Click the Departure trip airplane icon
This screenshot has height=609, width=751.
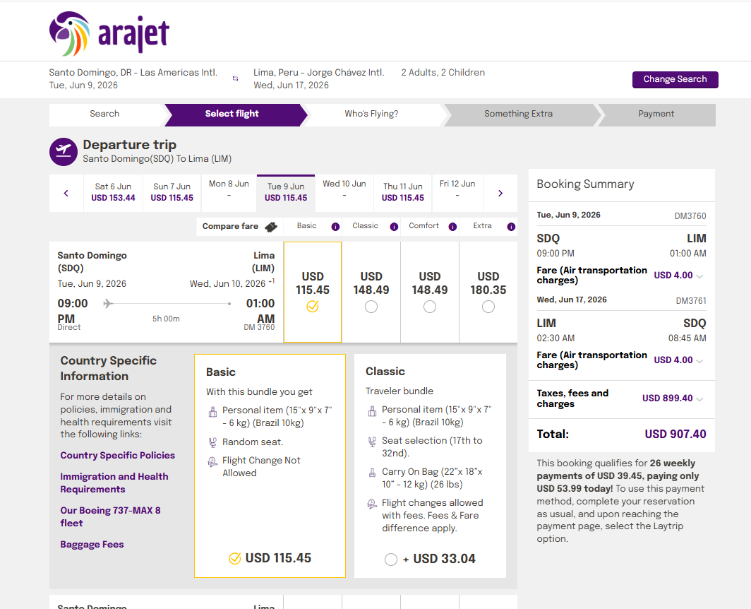click(64, 151)
